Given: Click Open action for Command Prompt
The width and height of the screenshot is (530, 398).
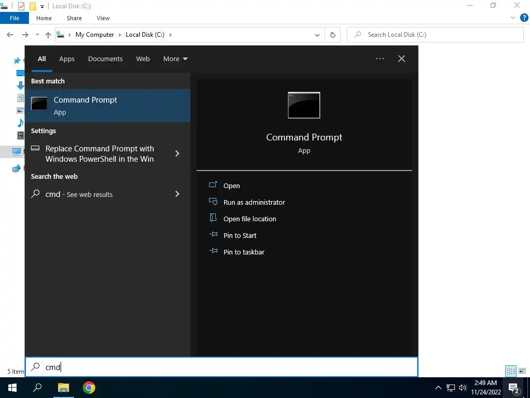Looking at the screenshot, I should coord(231,186).
